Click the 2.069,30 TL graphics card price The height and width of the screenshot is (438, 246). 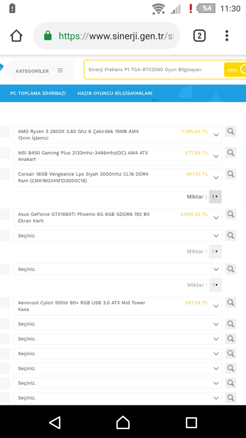194,214
